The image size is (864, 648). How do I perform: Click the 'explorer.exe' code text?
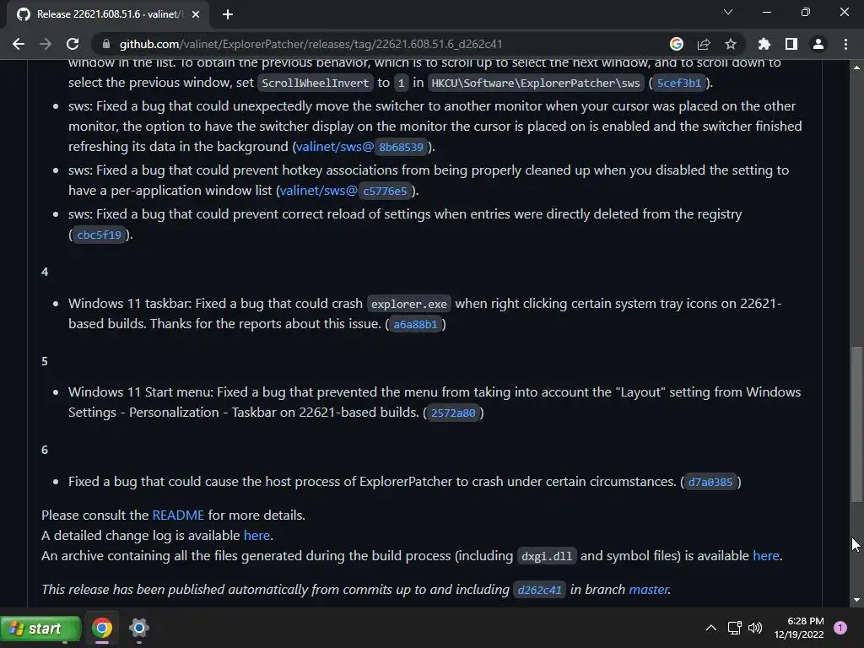click(x=409, y=304)
